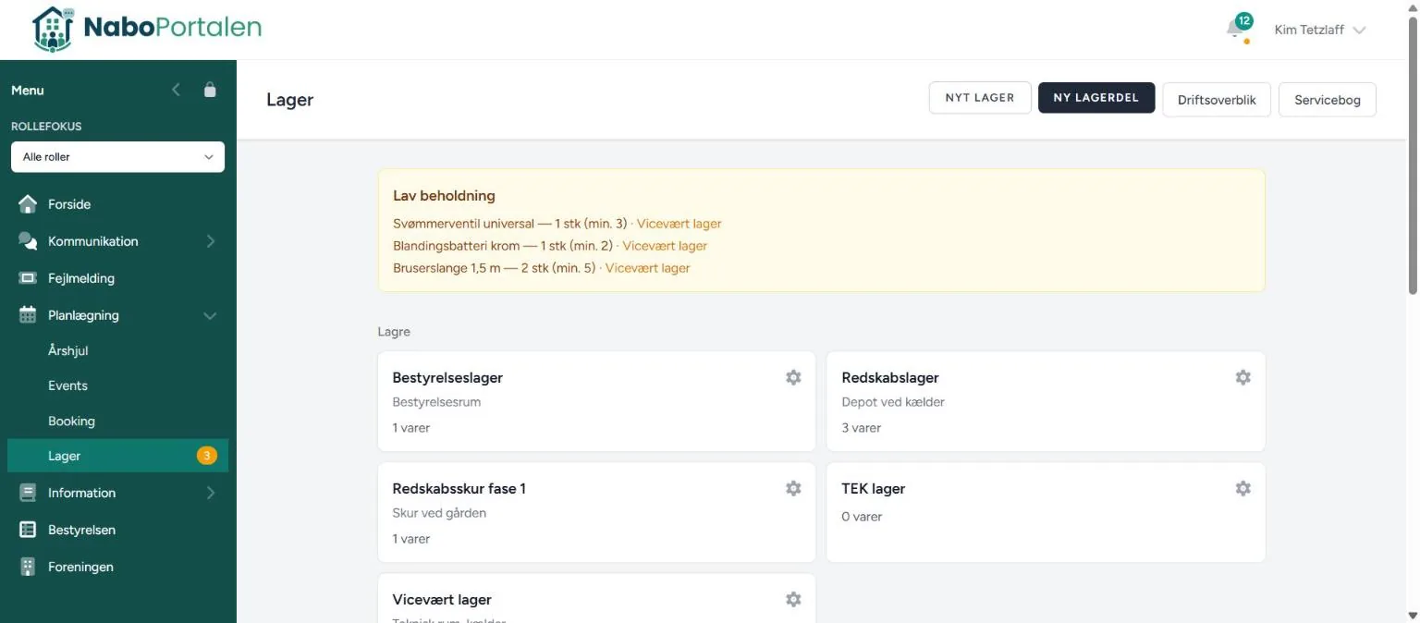Click the Fejlmelding icon
This screenshot has width=1420, height=623.
point(28,278)
